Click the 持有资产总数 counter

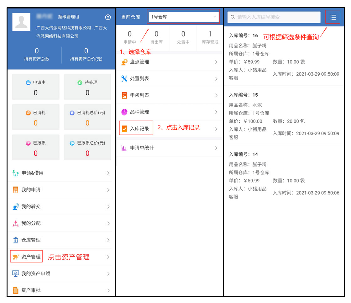[x=37, y=55]
